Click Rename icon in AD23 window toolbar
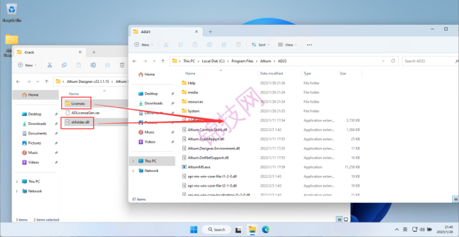The height and width of the screenshot is (237, 459). [x=210, y=45]
